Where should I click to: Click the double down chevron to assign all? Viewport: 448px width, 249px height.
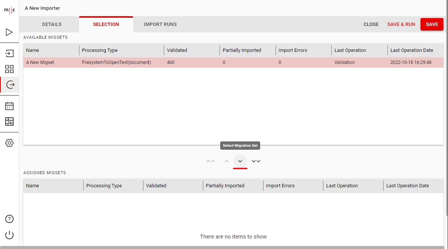(256, 161)
